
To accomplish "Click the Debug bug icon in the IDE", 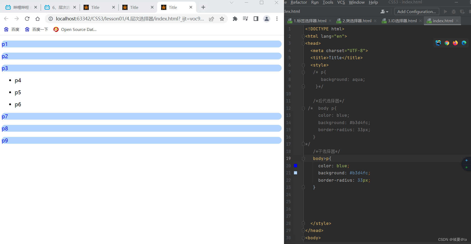I will tap(454, 12).
